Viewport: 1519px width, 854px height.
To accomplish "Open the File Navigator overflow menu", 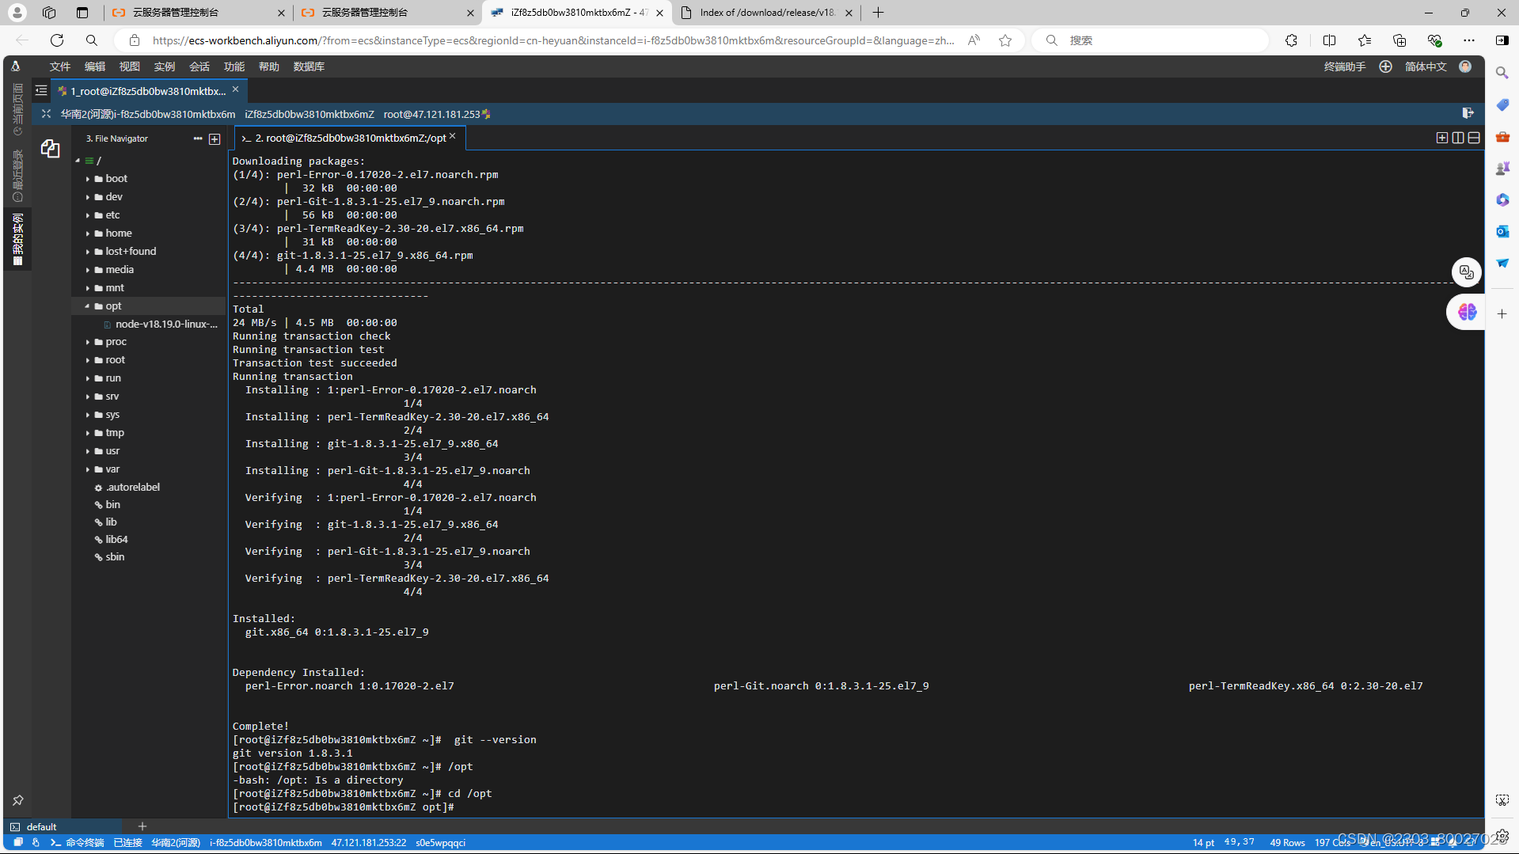I will coord(197,139).
